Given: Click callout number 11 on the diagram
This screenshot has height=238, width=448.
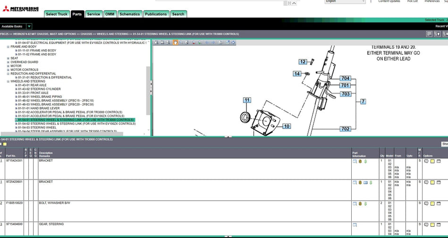Looking at the screenshot, I should [x=247, y=100].
